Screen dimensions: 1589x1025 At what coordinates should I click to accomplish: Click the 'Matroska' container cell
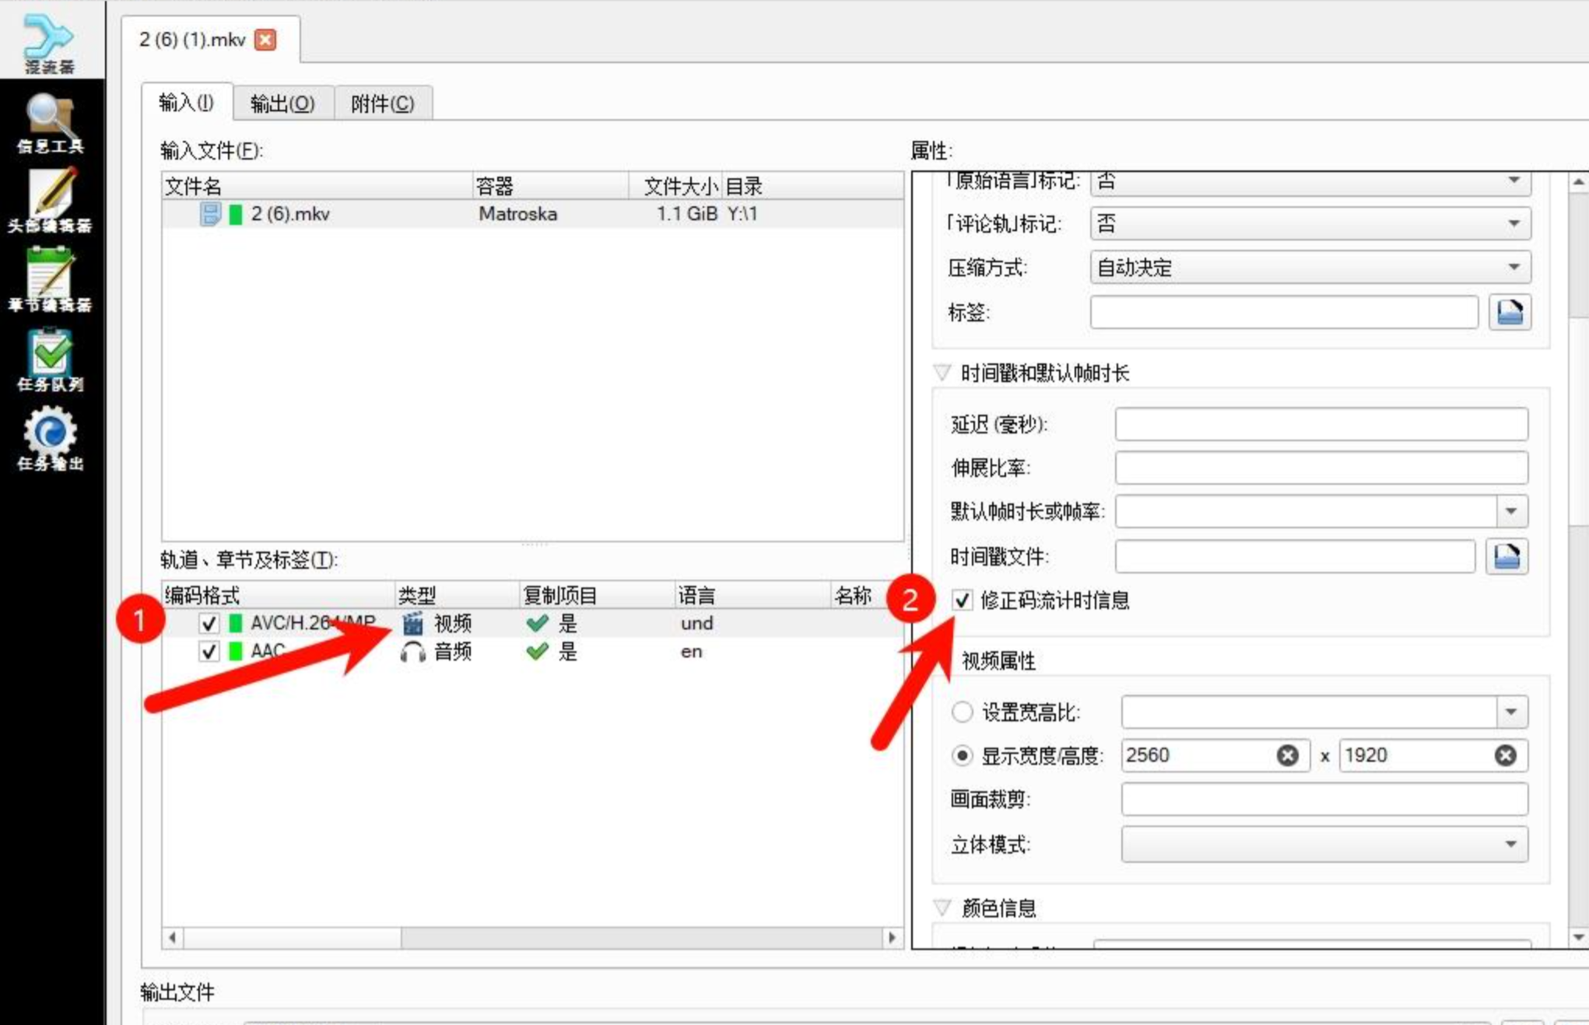click(x=517, y=214)
